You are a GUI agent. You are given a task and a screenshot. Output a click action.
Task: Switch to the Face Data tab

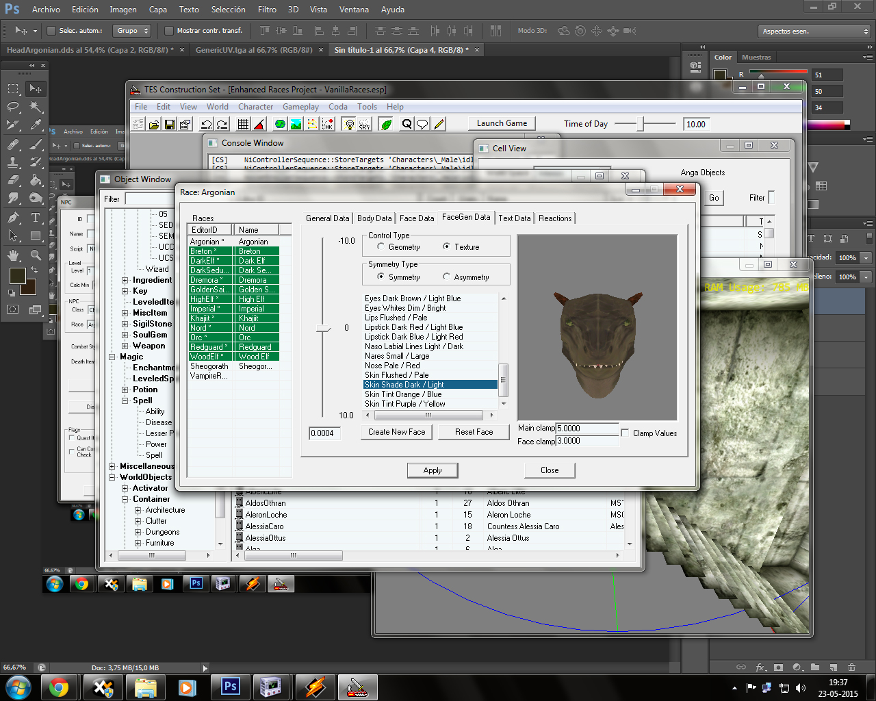pyautogui.click(x=416, y=218)
